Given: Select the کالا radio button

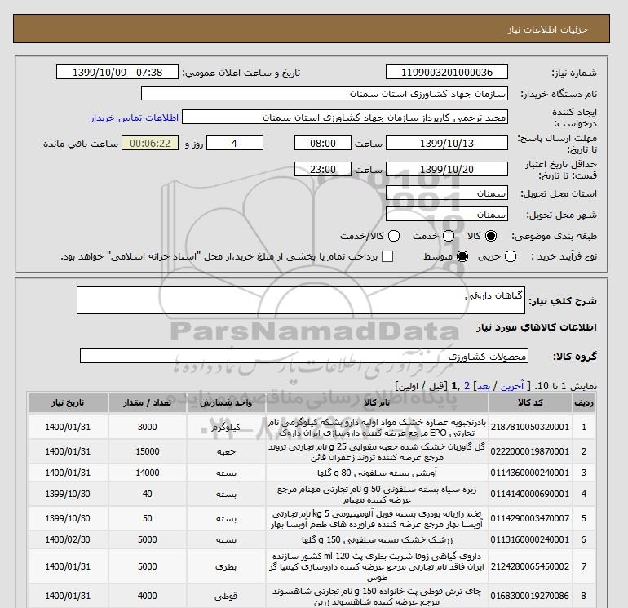Looking at the screenshot, I should pos(491,236).
